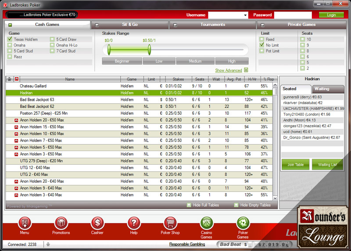Click the anonymous icon beside Anon Holdem 7 - €50 Max

tap(16, 141)
